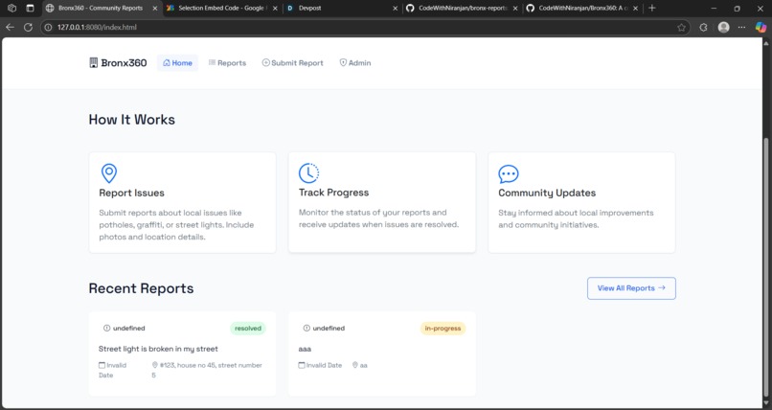Switch to CodeWithNiranjan/Bronx360 GitHub tab

tap(582, 9)
